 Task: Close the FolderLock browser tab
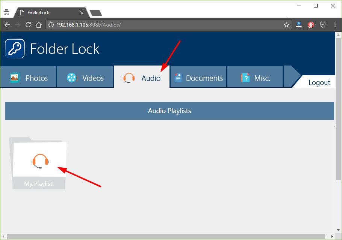[x=82, y=13]
